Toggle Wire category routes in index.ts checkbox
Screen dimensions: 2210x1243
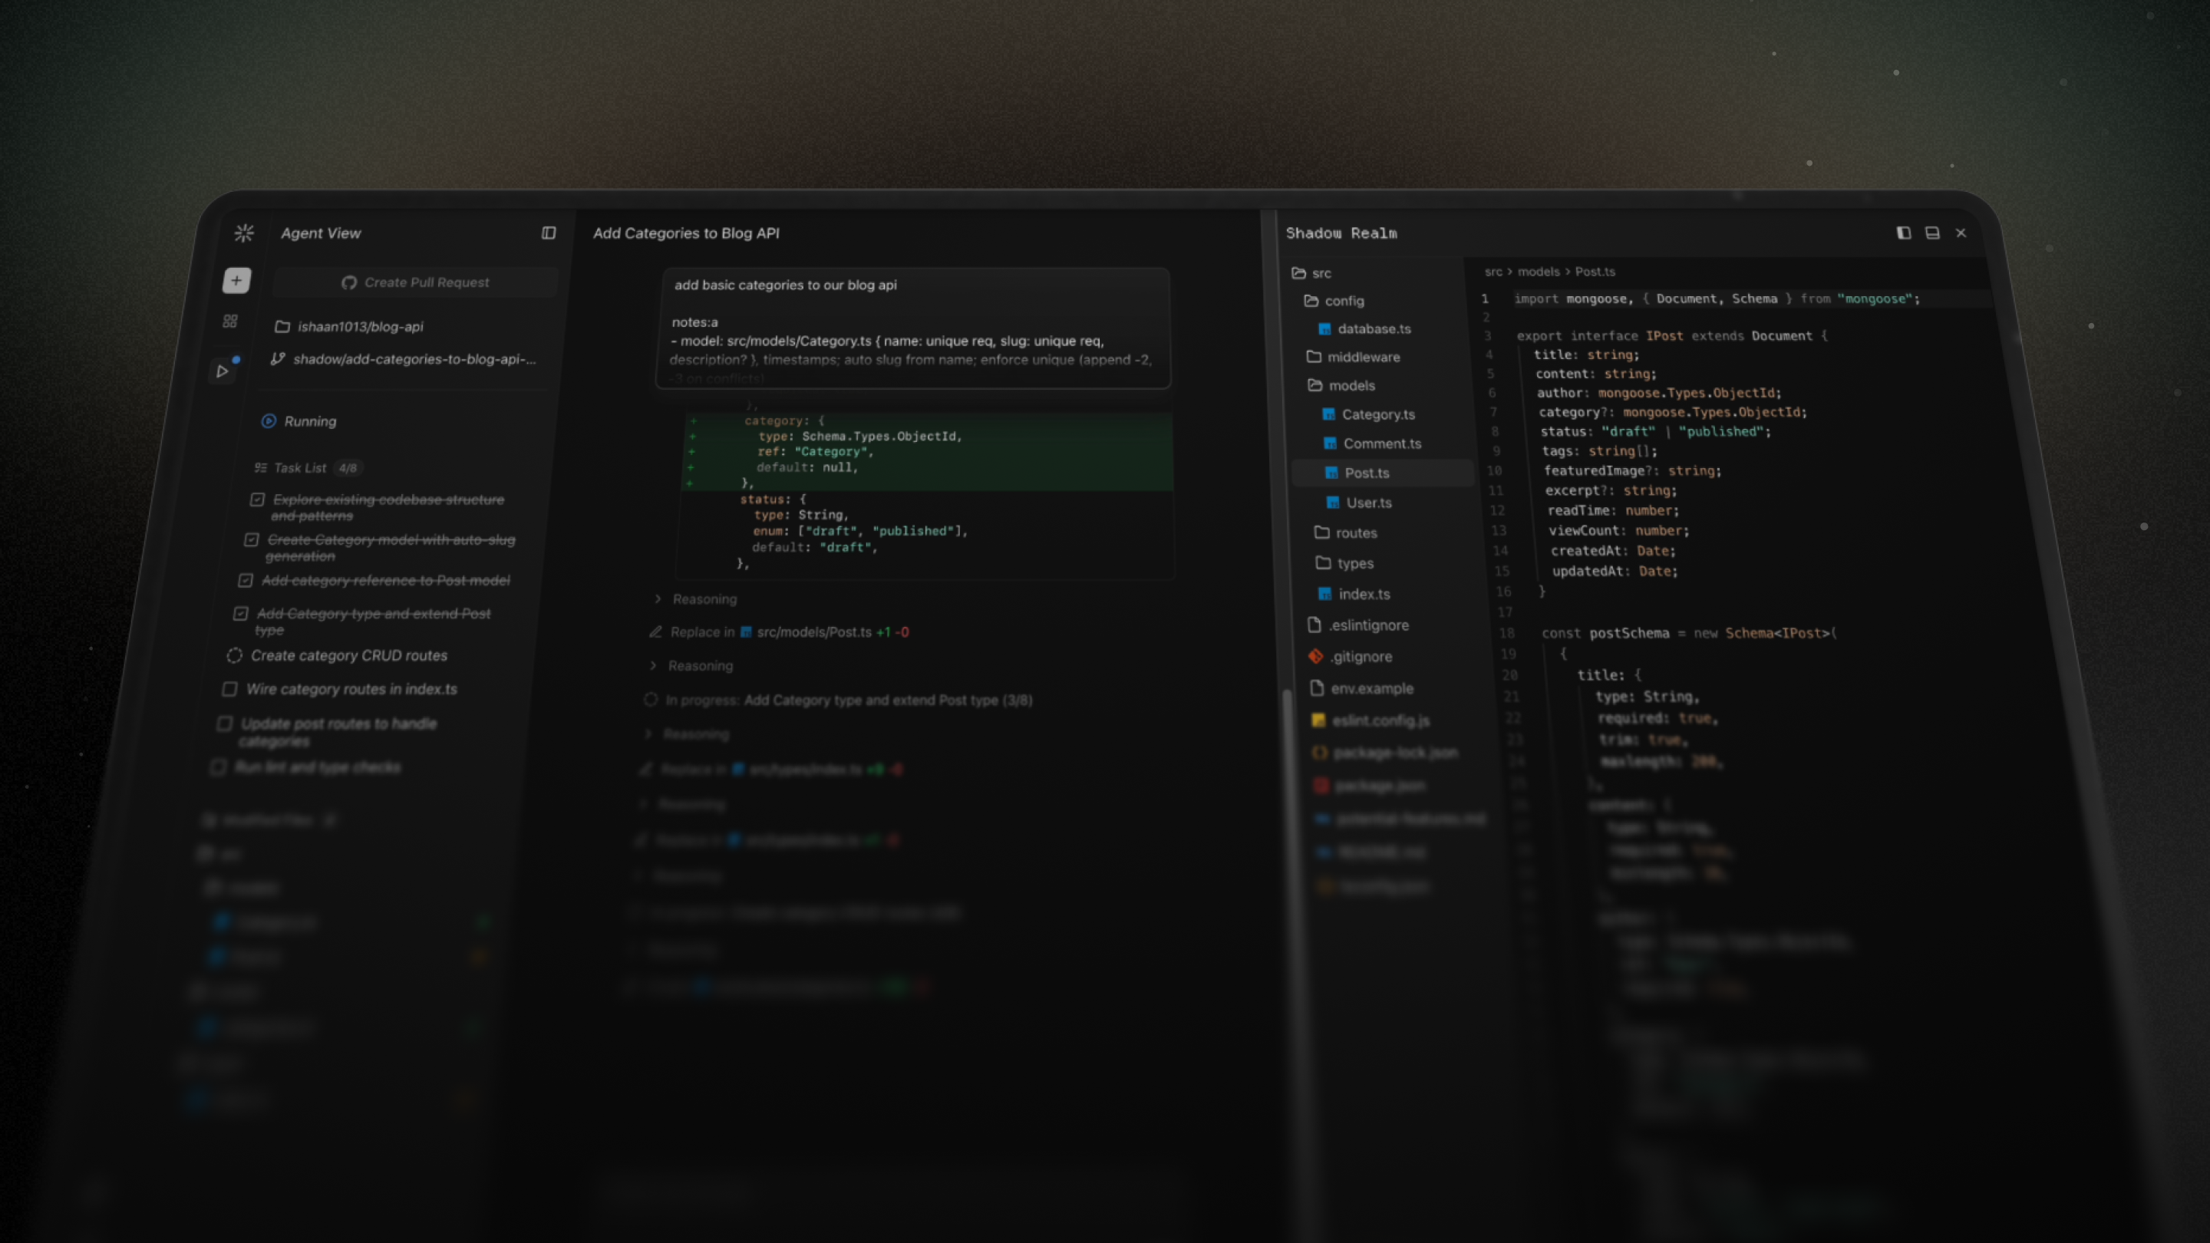[229, 689]
